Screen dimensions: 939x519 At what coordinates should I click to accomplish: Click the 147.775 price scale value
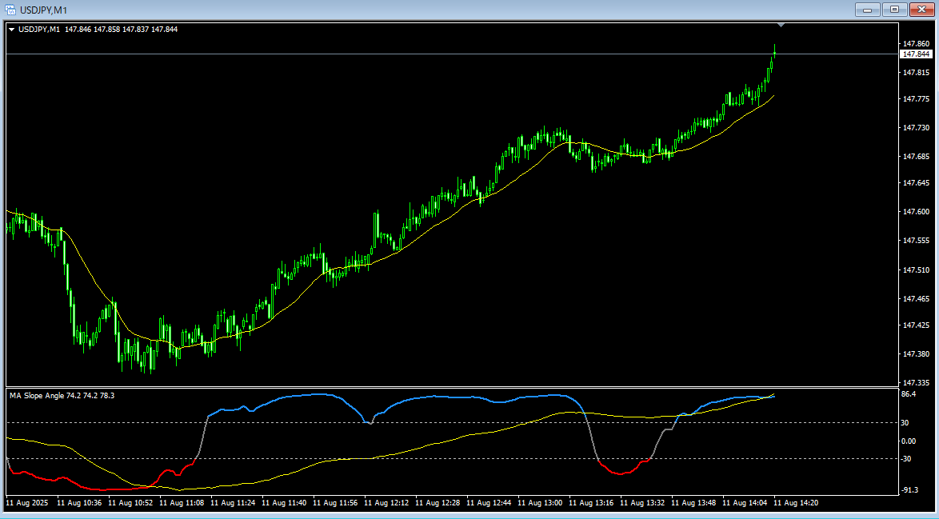click(917, 99)
